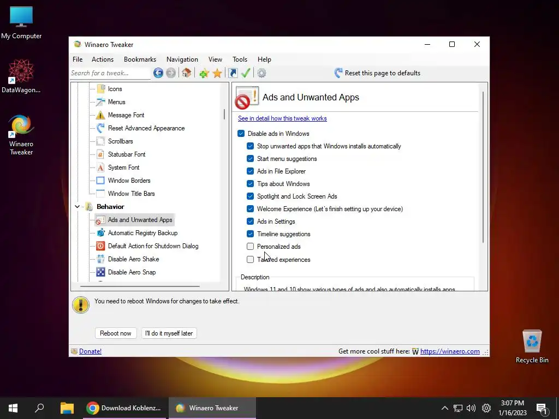Image resolution: width=559 pixels, height=419 pixels.
Task: Show hidden tray icons chevron
Action: pyautogui.click(x=444, y=408)
